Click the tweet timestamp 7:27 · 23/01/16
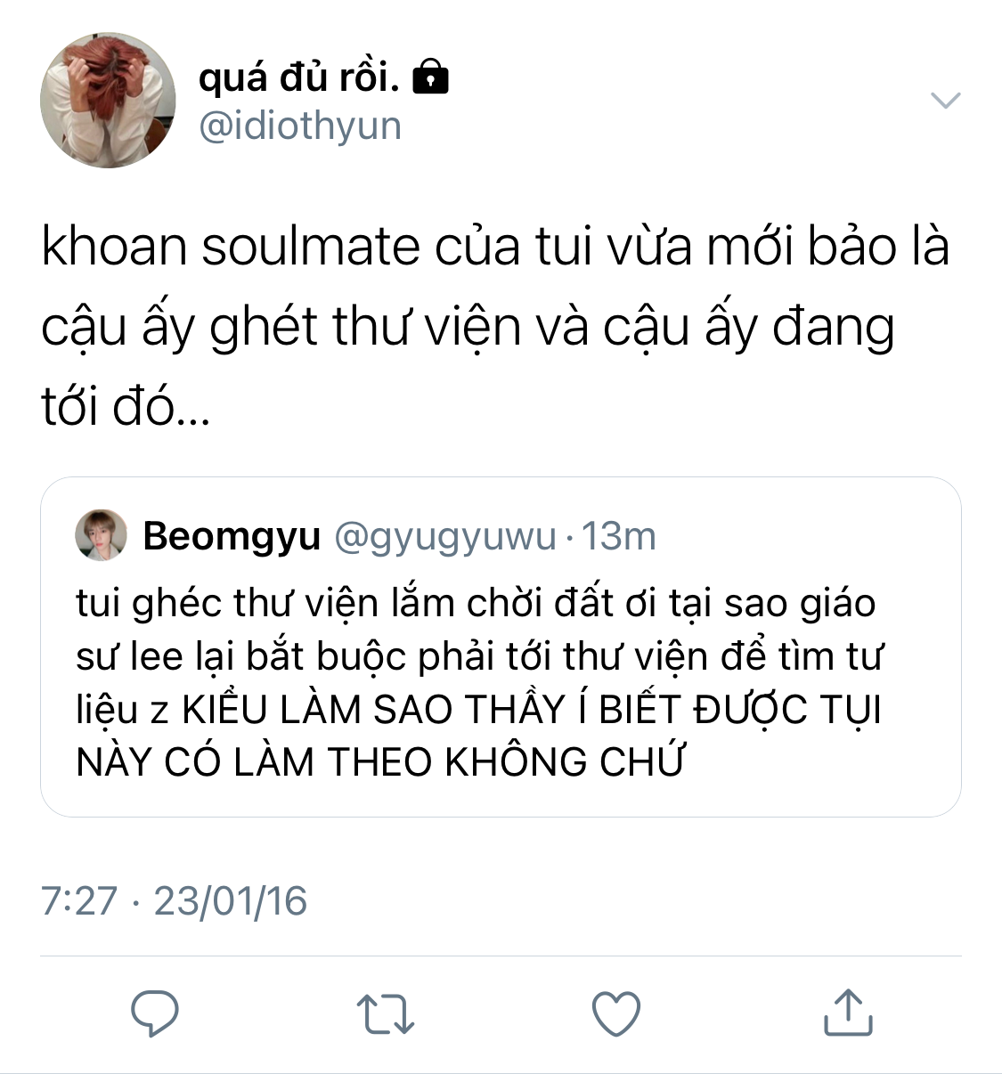Image resolution: width=1002 pixels, height=1074 pixels. tap(175, 900)
